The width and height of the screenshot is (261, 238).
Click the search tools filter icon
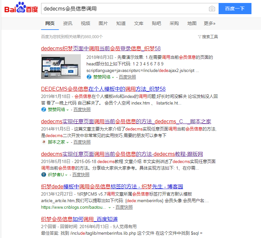[200, 37]
